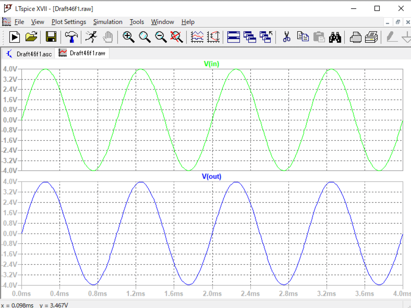Open the Simulation menu
The image size is (411, 308).
pos(108,22)
